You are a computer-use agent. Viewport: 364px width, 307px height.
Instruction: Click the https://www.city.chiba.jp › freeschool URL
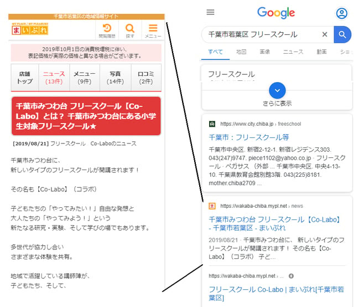click(261, 124)
